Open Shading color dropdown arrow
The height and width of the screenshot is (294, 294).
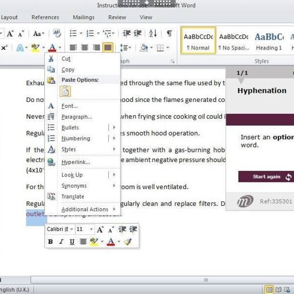(151, 48)
